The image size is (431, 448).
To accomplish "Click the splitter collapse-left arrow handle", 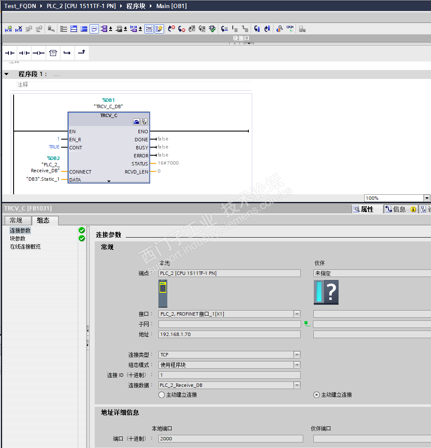I will click(x=87, y=330).
